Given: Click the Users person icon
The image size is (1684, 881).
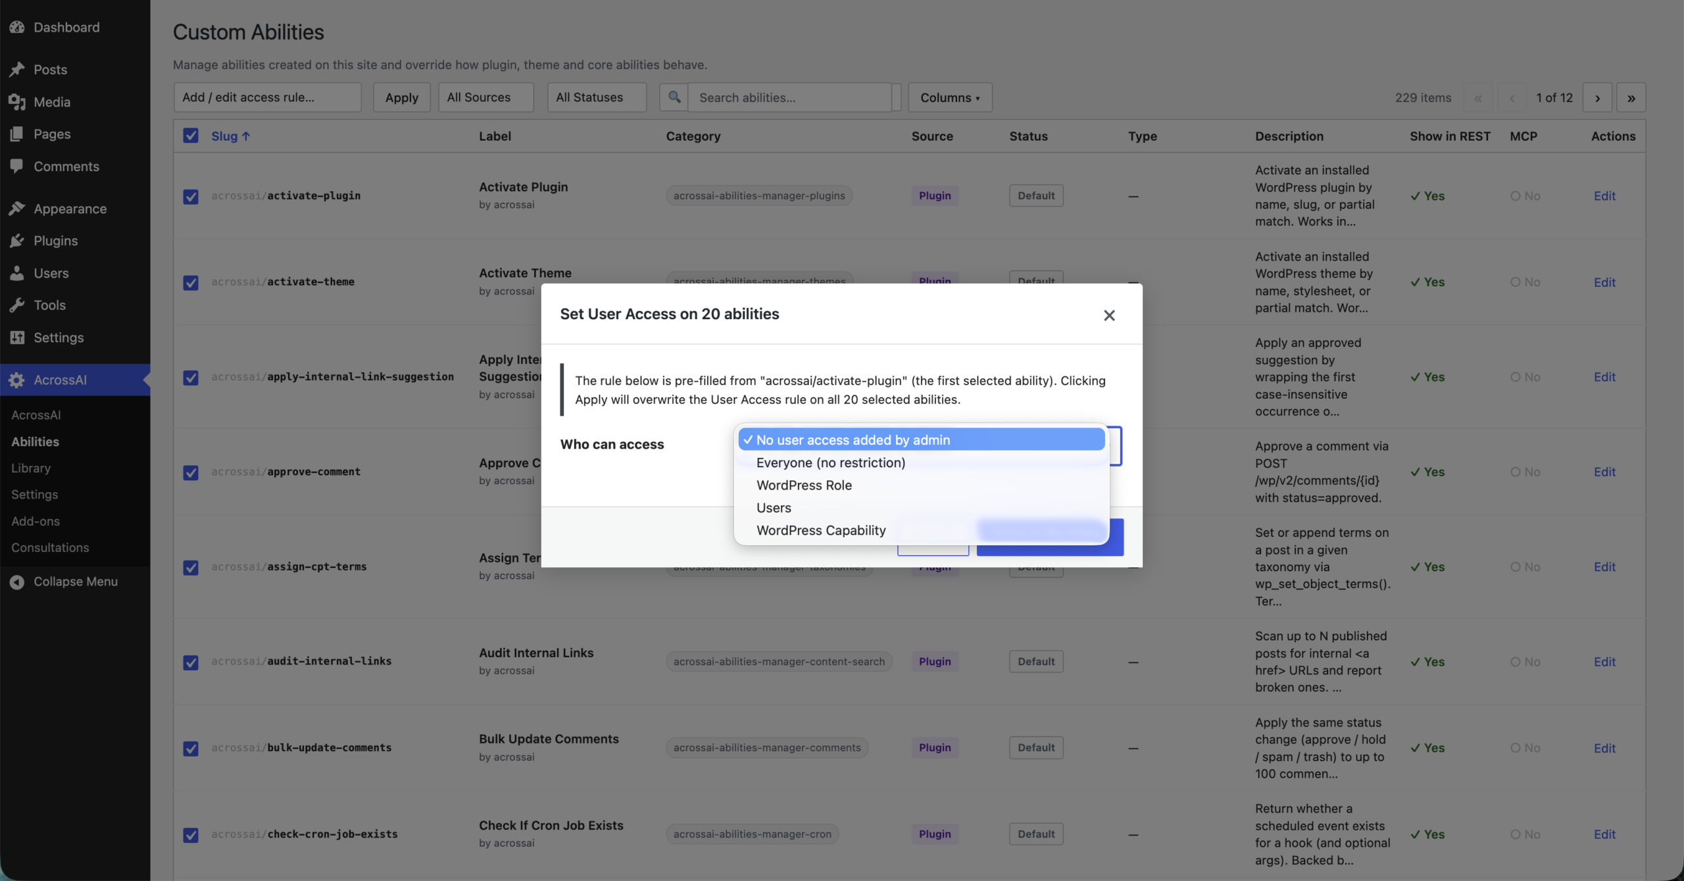Looking at the screenshot, I should pos(17,273).
